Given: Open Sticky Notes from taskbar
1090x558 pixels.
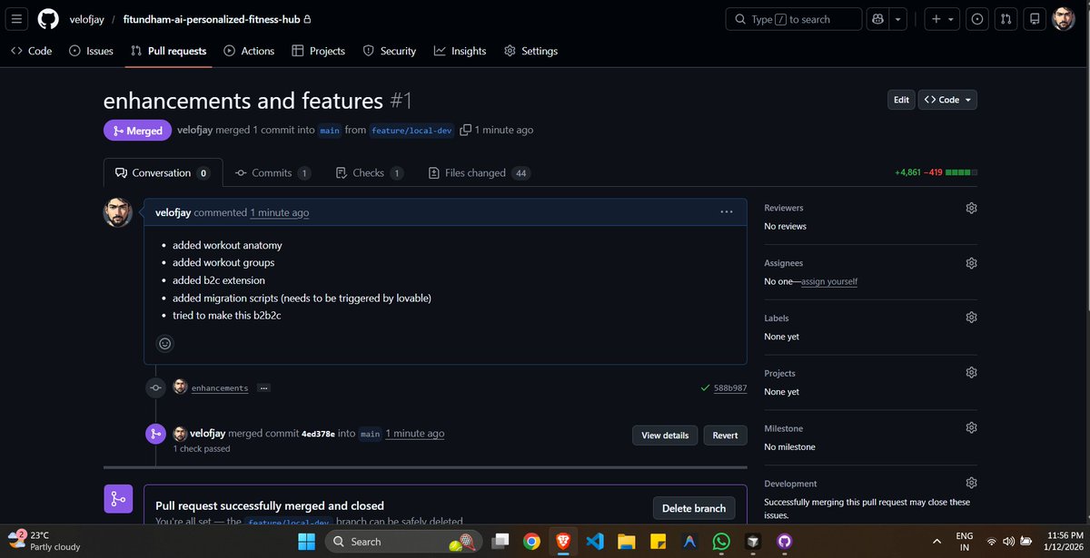Looking at the screenshot, I should [658, 542].
